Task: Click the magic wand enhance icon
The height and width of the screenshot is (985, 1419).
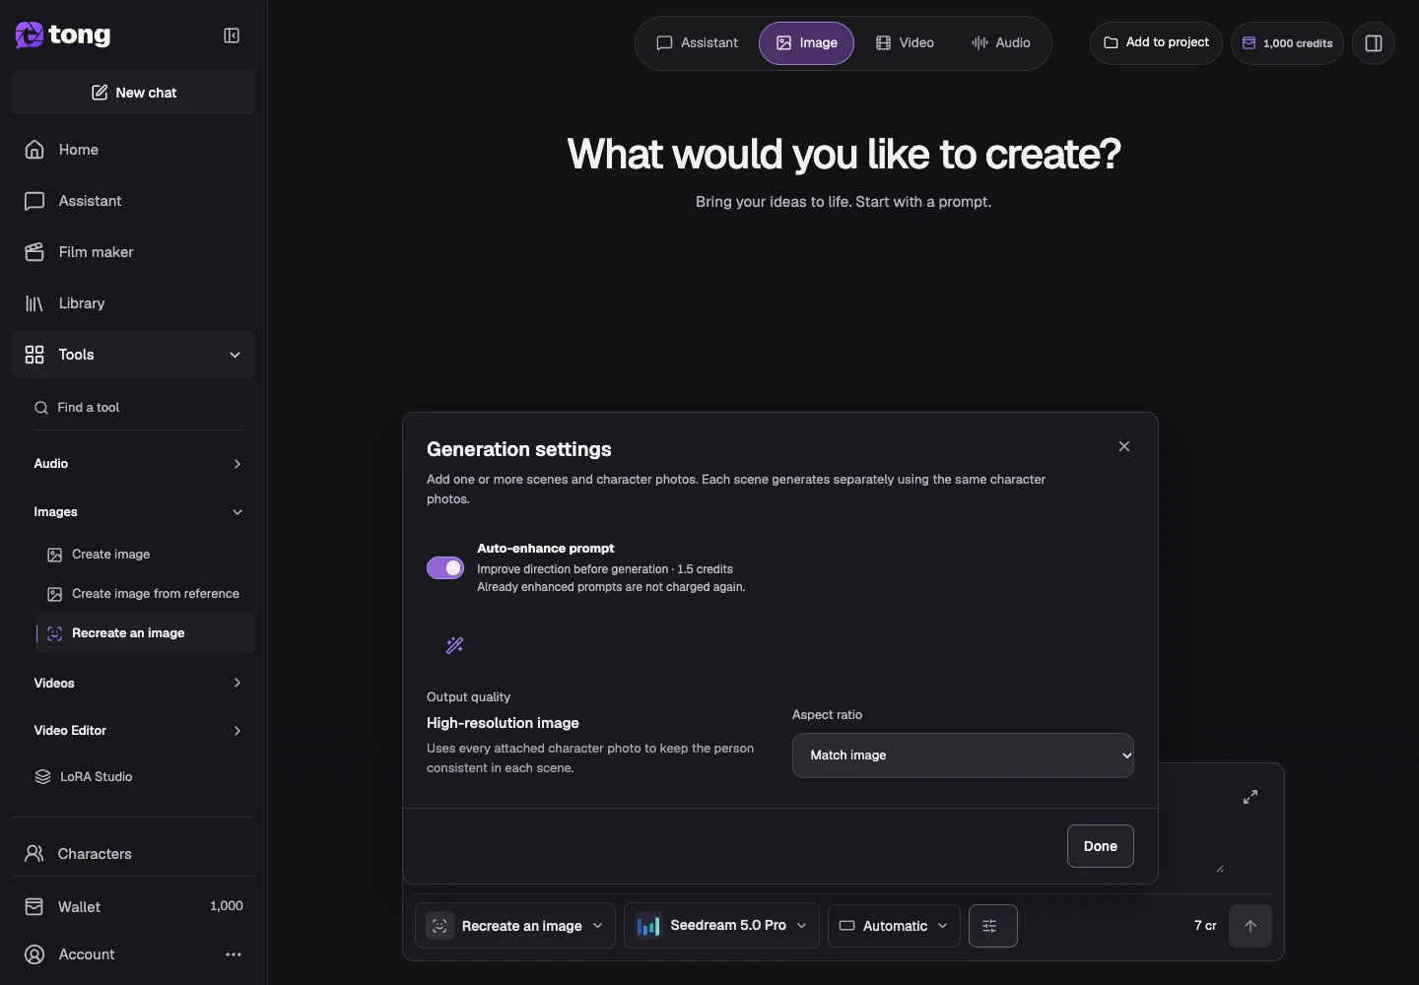Action: pos(454,645)
